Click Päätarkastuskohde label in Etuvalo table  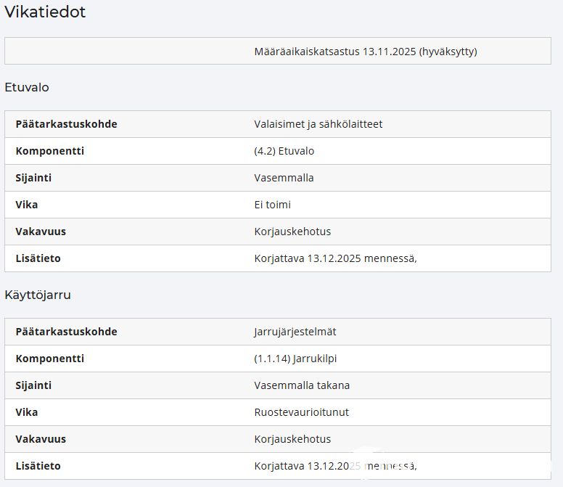(x=66, y=124)
